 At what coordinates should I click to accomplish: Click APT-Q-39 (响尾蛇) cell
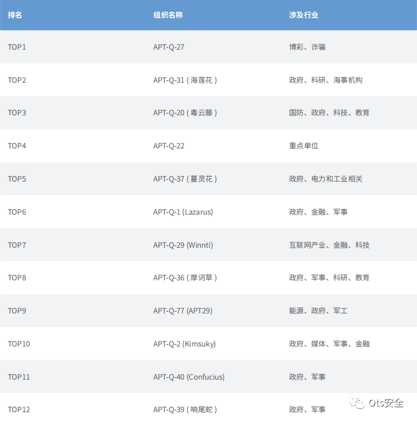185,409
